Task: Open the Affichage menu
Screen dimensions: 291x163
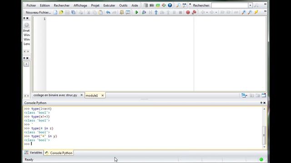Action: [80, 5]
